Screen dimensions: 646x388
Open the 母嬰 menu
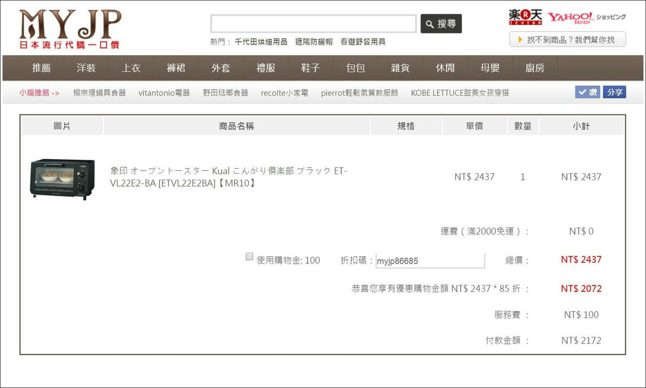[490, 68]
